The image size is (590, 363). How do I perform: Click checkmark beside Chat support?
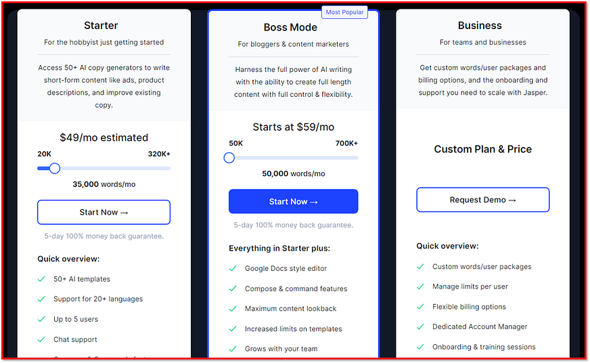coord(42,339)
